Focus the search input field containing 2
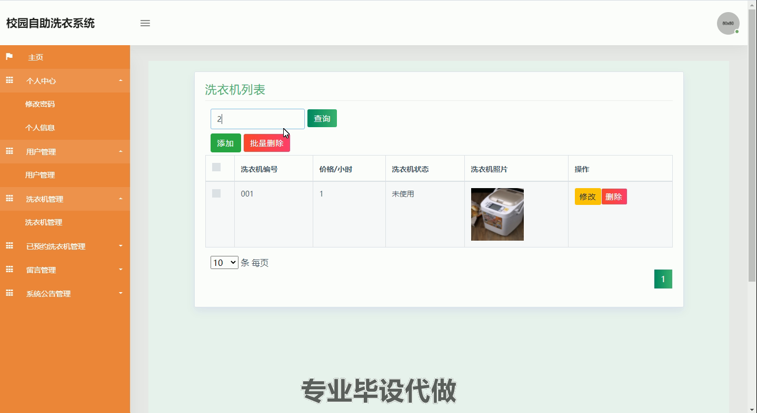This screenshot has width=757, height=413. click(257, 119)
